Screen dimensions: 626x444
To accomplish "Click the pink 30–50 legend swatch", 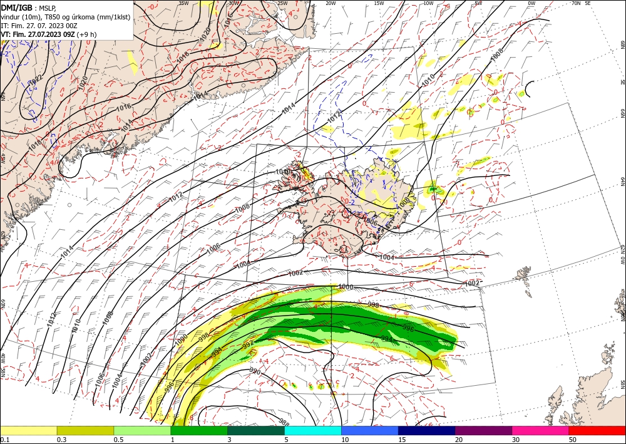I will 541,430.
